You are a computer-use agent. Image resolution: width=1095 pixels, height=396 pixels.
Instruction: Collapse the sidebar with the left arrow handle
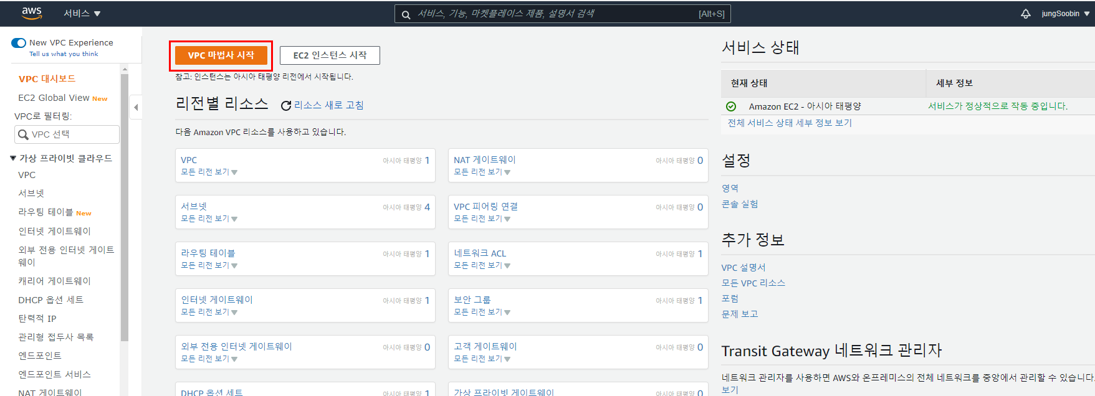pos(136,107)
